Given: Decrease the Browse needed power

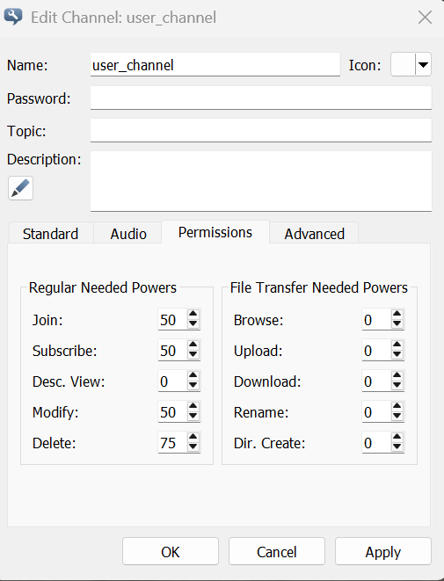Looking at the screenshot, I should click(x=397, y=323).
